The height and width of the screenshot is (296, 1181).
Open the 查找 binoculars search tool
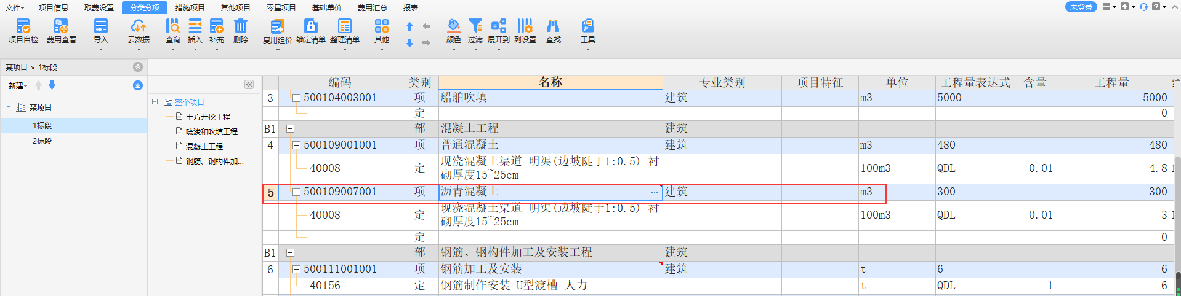(x=553, y=31)
